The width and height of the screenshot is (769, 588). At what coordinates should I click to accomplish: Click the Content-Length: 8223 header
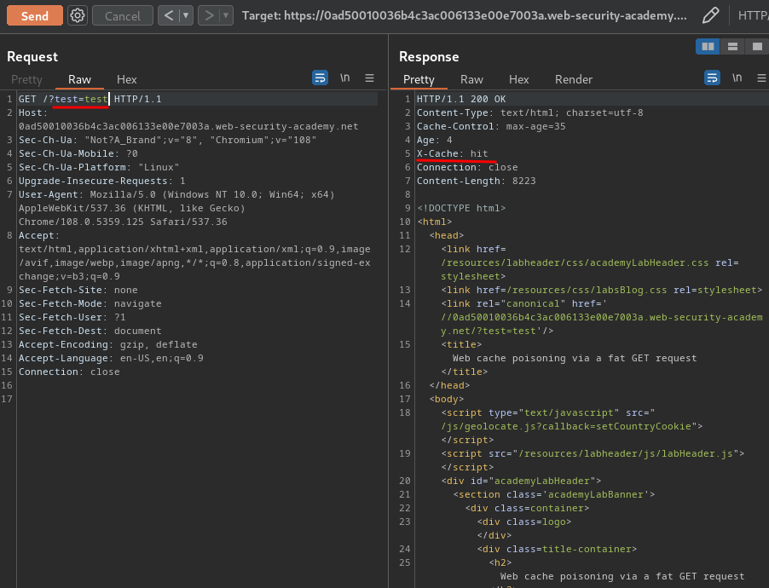[x=477, y=181]
